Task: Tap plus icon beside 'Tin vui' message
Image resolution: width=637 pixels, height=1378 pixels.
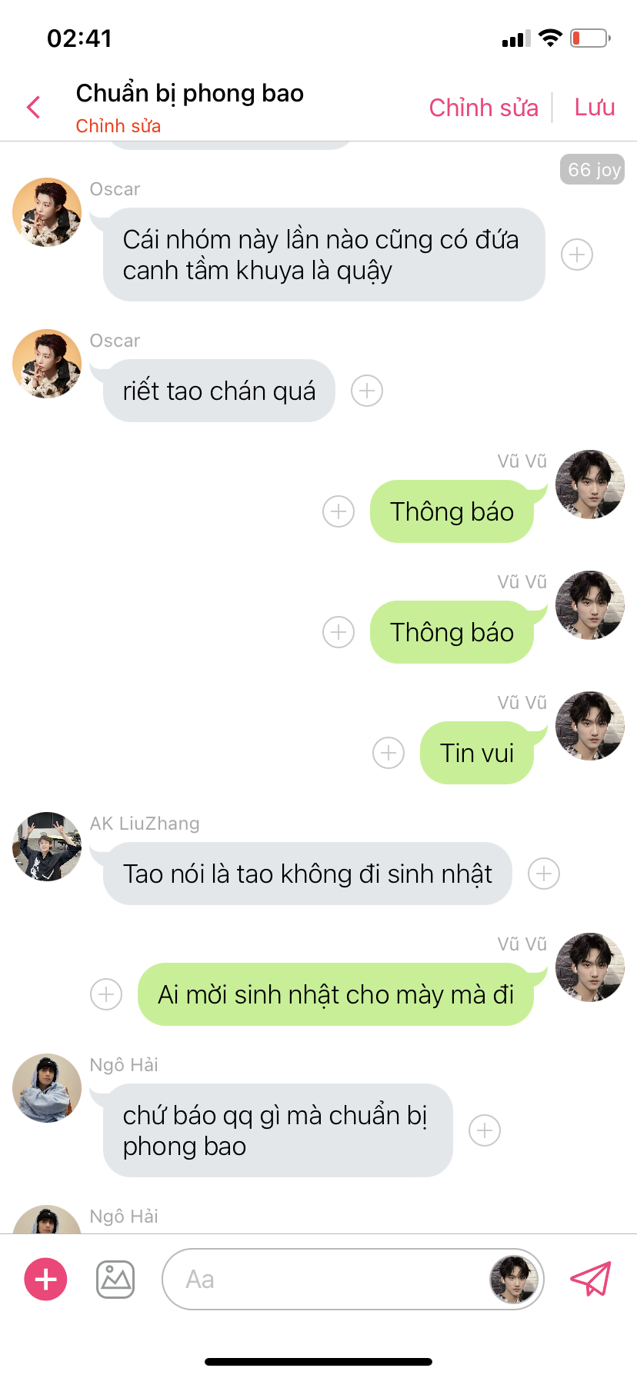Action: tap(389, 753)
